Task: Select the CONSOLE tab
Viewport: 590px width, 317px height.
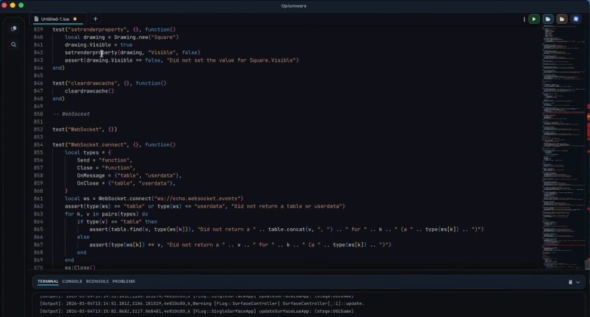Action: point(72,281)
